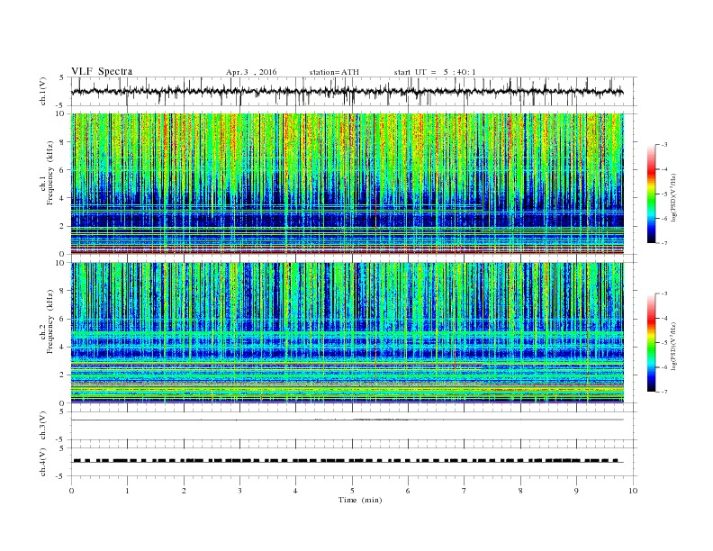Image resolution: width=713 pixels, height=551 pixels.
Task: Click the "VLF Spectra" plot title
Action: pos(102,71)
